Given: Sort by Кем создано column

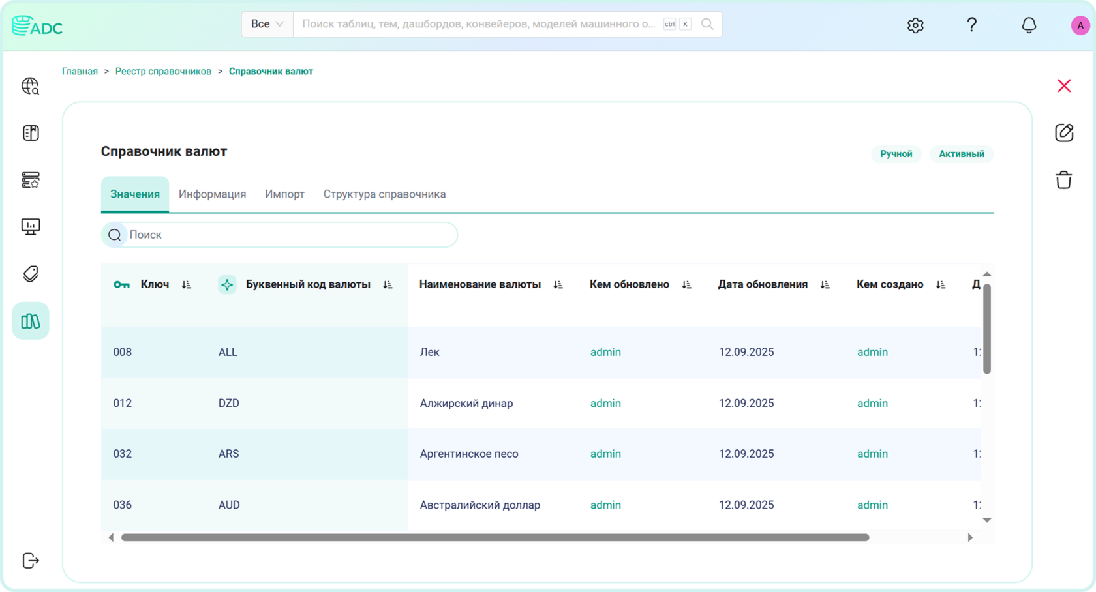Looking at the screenshot, I should coord(940,285).
